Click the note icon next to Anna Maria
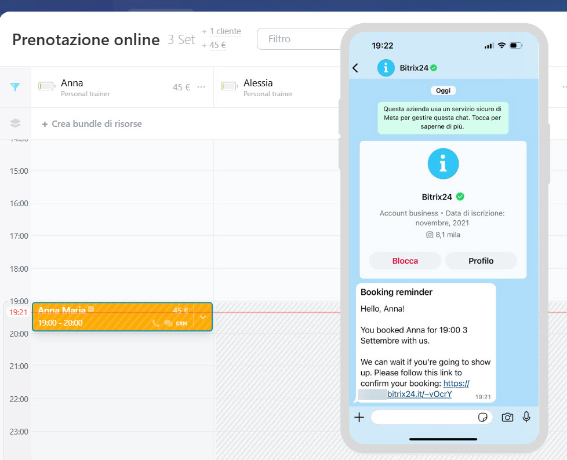Viewport: 567px width, 460px height. (x=90, y=310)
